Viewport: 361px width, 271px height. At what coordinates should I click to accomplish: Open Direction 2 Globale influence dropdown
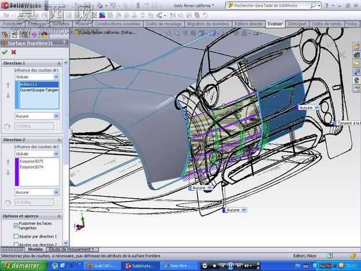click(x=57, y=154)
